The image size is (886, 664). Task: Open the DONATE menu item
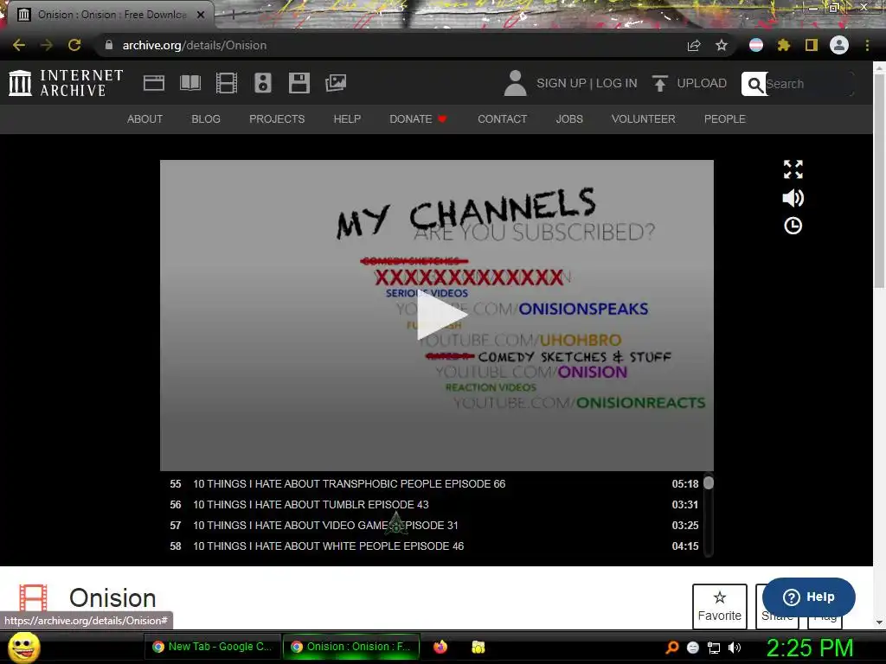(x=418, y=119)
